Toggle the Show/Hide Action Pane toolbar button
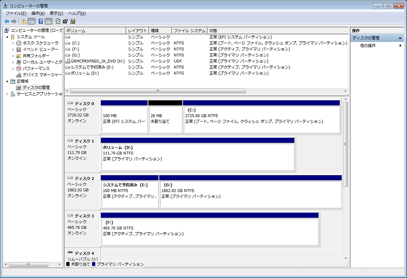This screenshot has height=278, width=407. (x=49, y=21)
